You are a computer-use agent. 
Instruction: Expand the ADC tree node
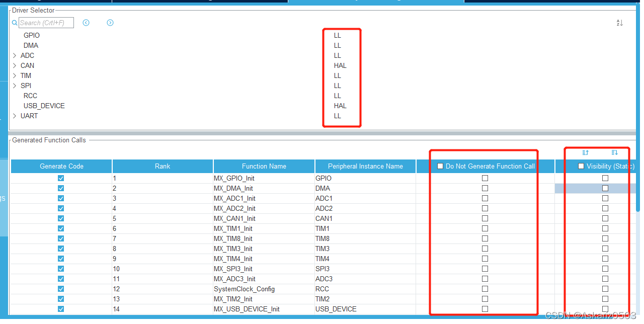[14, 55]
